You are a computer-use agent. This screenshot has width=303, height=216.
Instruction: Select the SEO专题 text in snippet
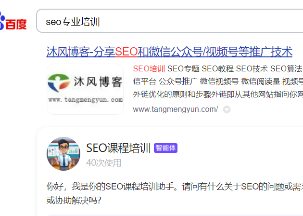coord(183,69)
